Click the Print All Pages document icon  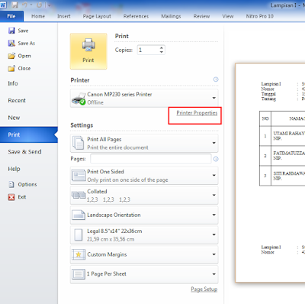pyautogui.click(x=78, y=143)
